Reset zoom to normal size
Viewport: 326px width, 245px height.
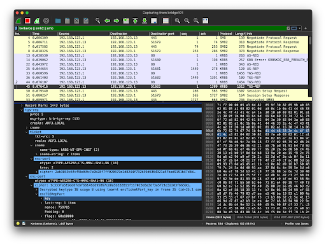(x=196, y=20)
